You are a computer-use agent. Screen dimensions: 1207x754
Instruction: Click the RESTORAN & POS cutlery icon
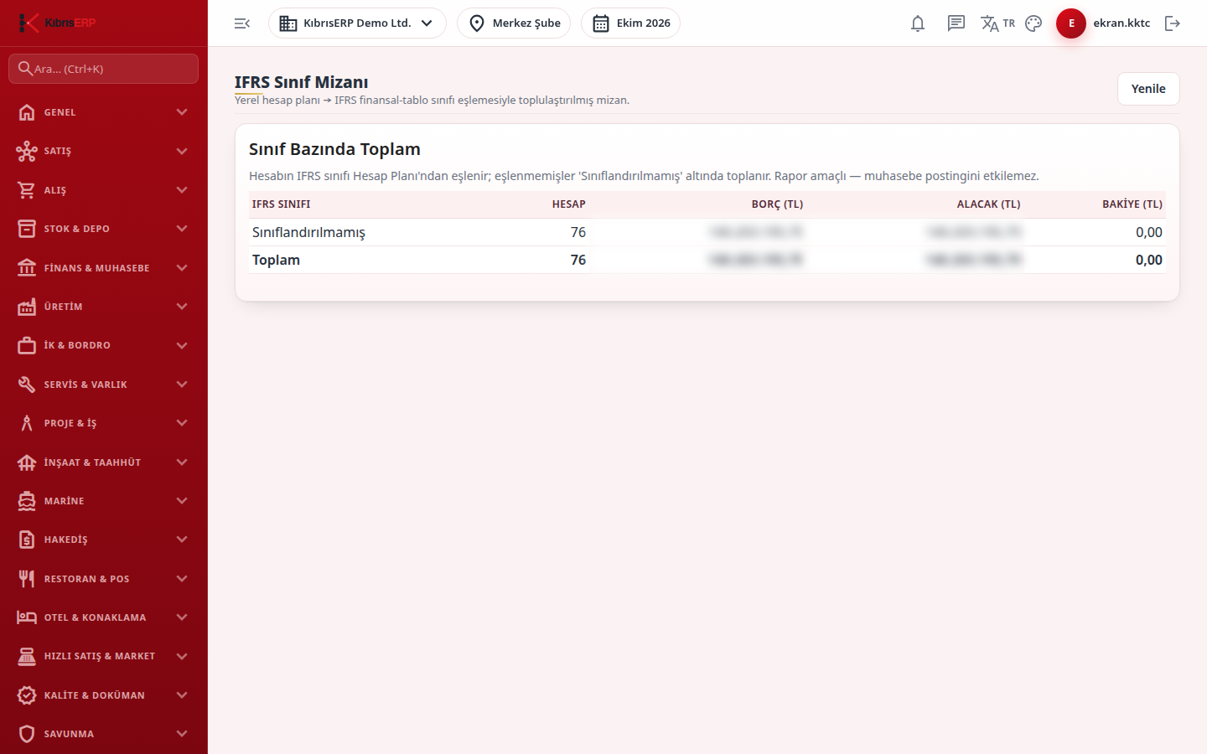click(27, 579)
